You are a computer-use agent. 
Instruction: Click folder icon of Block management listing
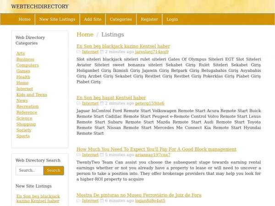pyautogui.click(x=78, y=155)
